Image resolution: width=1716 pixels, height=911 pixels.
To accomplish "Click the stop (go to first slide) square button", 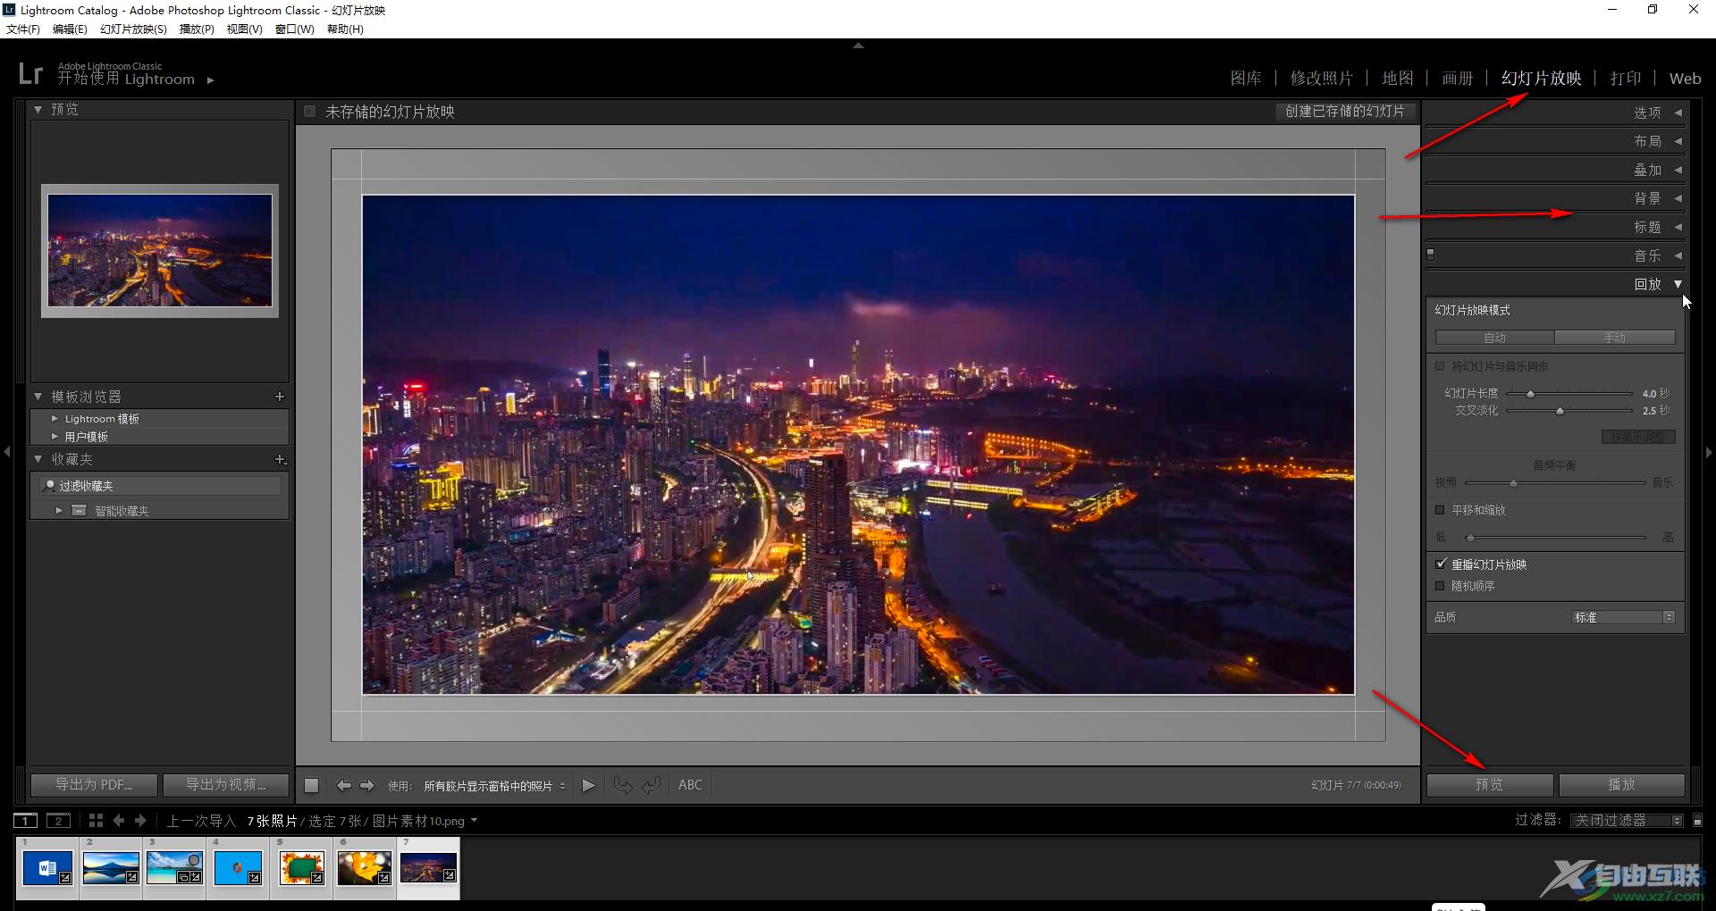I will (311, 785).
